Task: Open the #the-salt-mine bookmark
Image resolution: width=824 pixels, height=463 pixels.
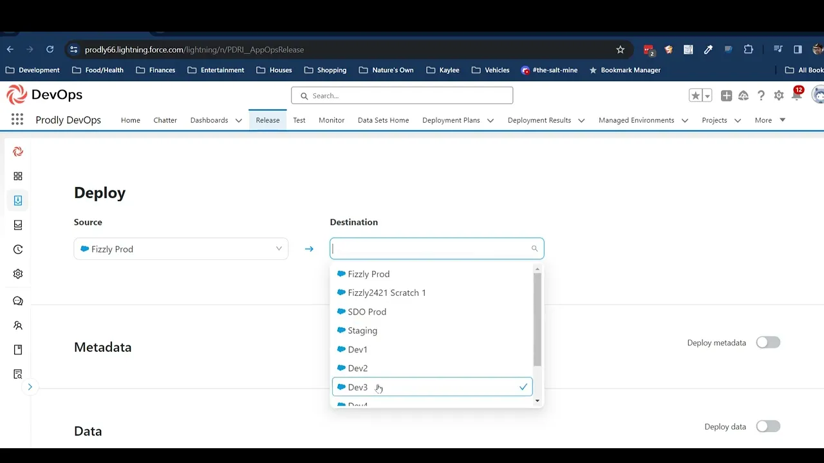Action: [x=549, y=70]
